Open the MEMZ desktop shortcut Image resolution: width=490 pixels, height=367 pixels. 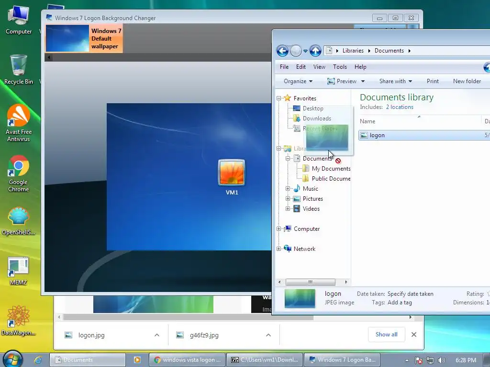coord(19,271)
